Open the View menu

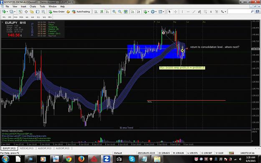pos(15,7)
